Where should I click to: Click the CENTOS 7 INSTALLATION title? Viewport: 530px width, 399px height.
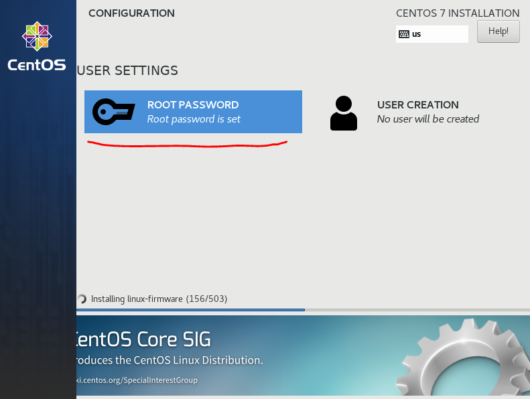[458, 13]
